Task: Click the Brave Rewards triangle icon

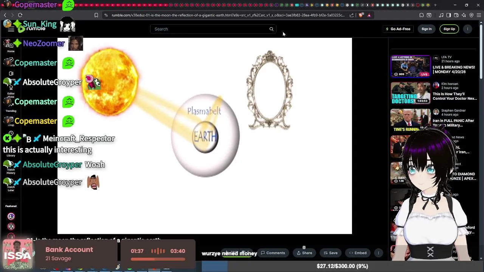Action: point(369,15)
